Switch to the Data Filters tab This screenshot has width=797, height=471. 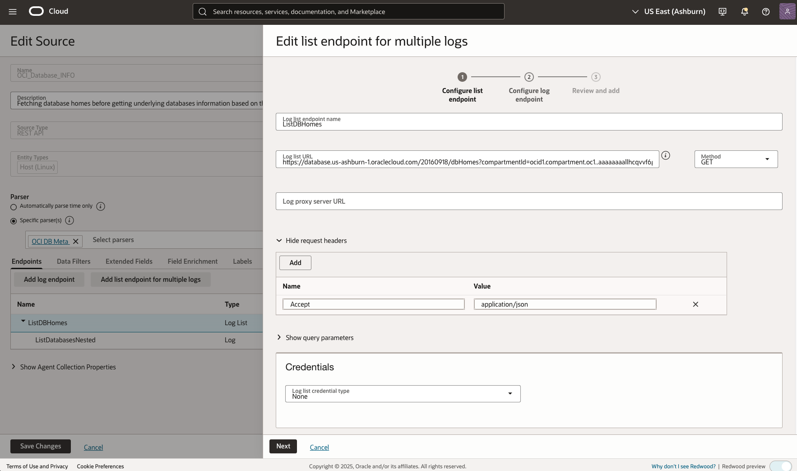tap(74, 261)
